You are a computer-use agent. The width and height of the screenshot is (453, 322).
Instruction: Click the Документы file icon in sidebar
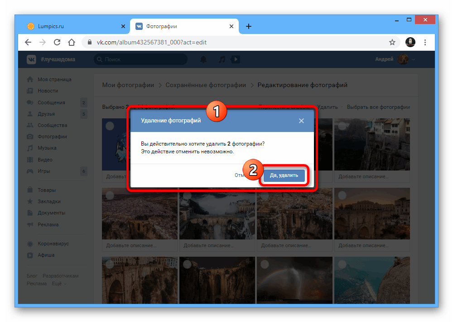point(30,213)
